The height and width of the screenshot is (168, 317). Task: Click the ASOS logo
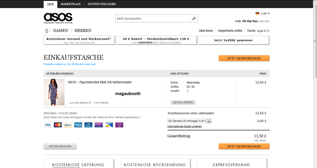point(58,18)
